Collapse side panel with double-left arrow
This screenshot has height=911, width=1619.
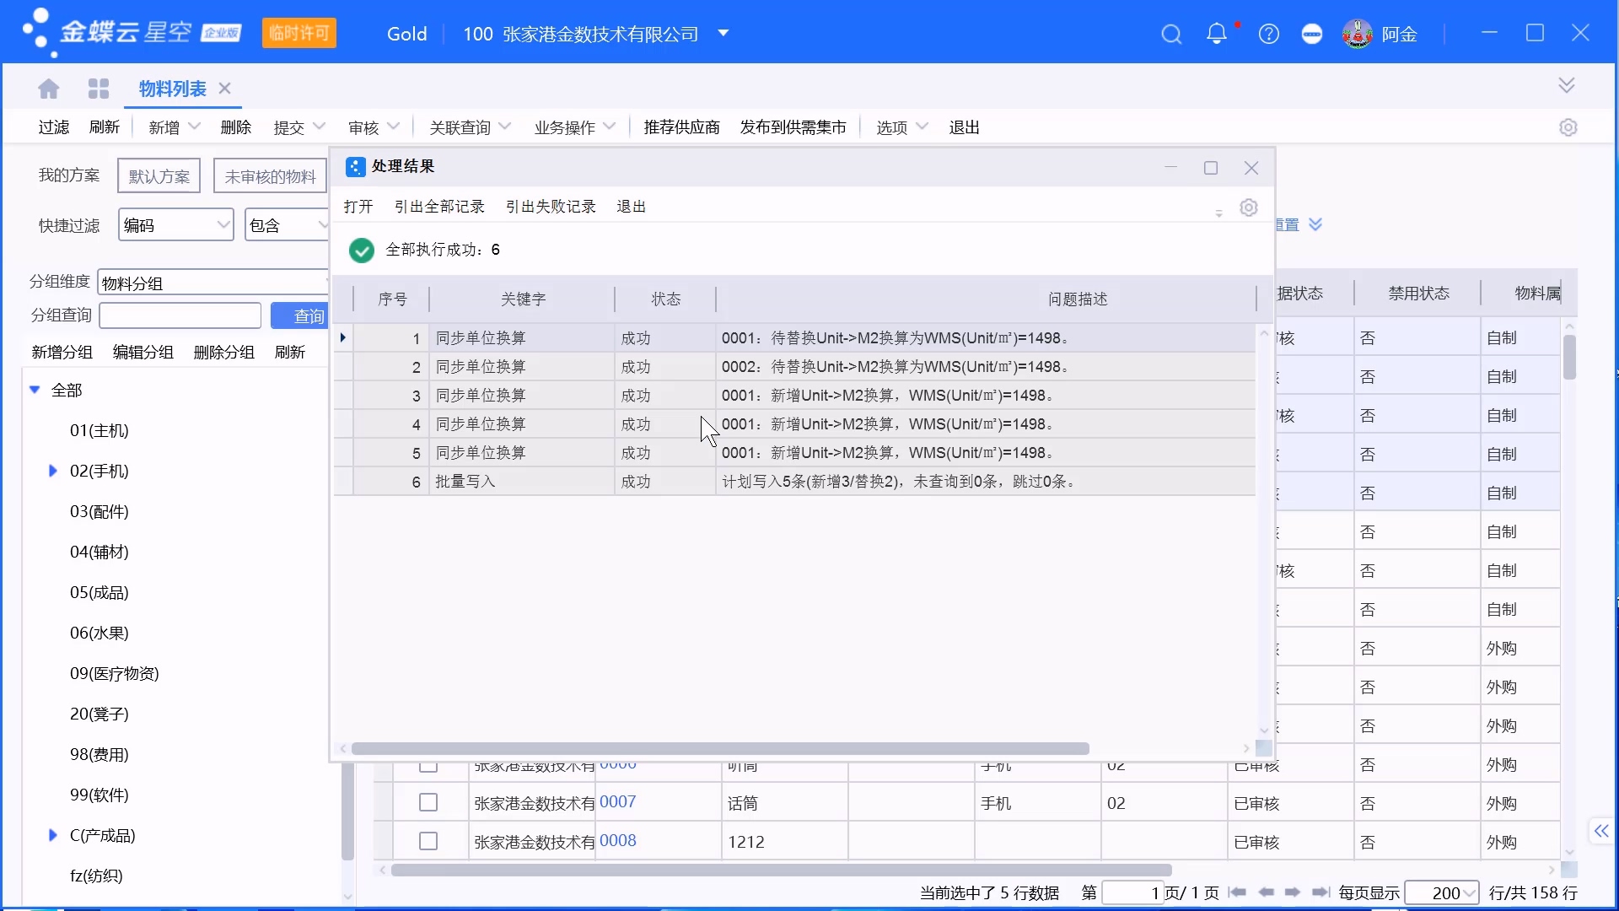(1601, 831)
